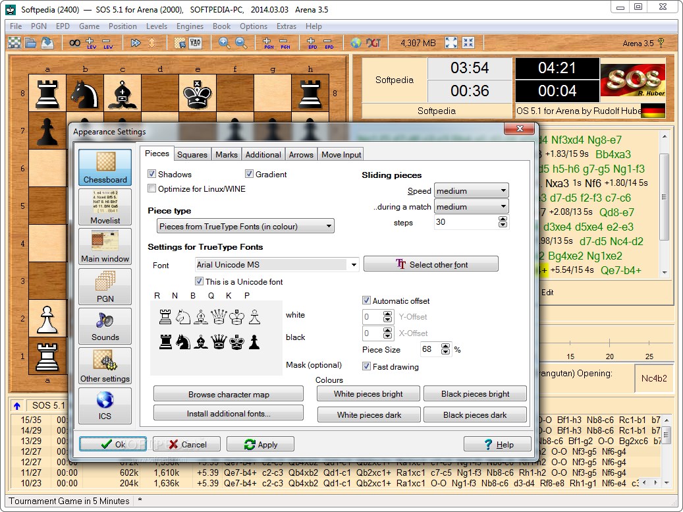Open the Movelist settings category

click(105, 207)
